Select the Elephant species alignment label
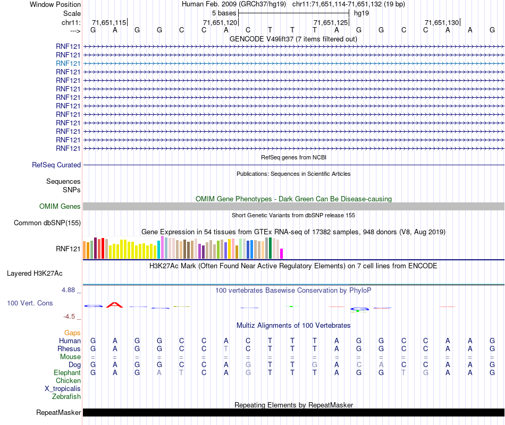The height and width of the screenshot is (425, 505). [68, 373]
